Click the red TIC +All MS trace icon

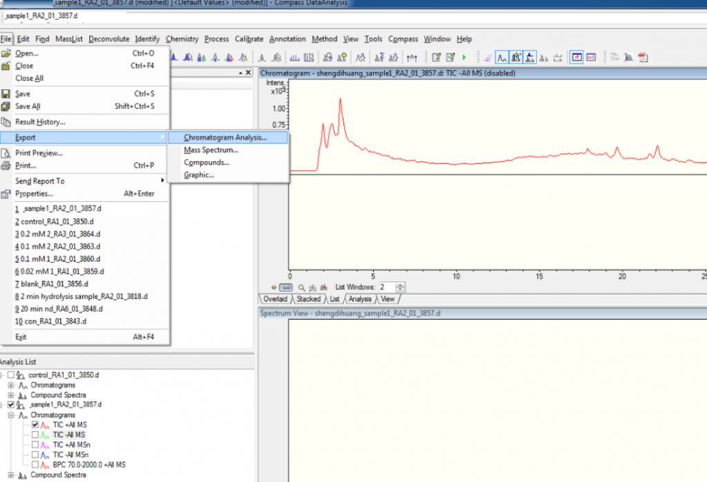coord(45,425)
